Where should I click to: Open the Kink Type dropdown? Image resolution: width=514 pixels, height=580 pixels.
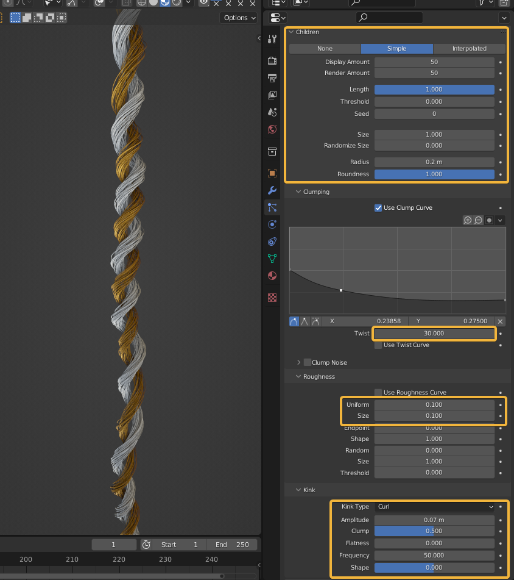[434, 507]
